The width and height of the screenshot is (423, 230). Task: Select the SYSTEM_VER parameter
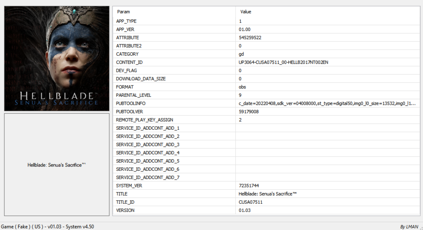[x=129, y=186]
